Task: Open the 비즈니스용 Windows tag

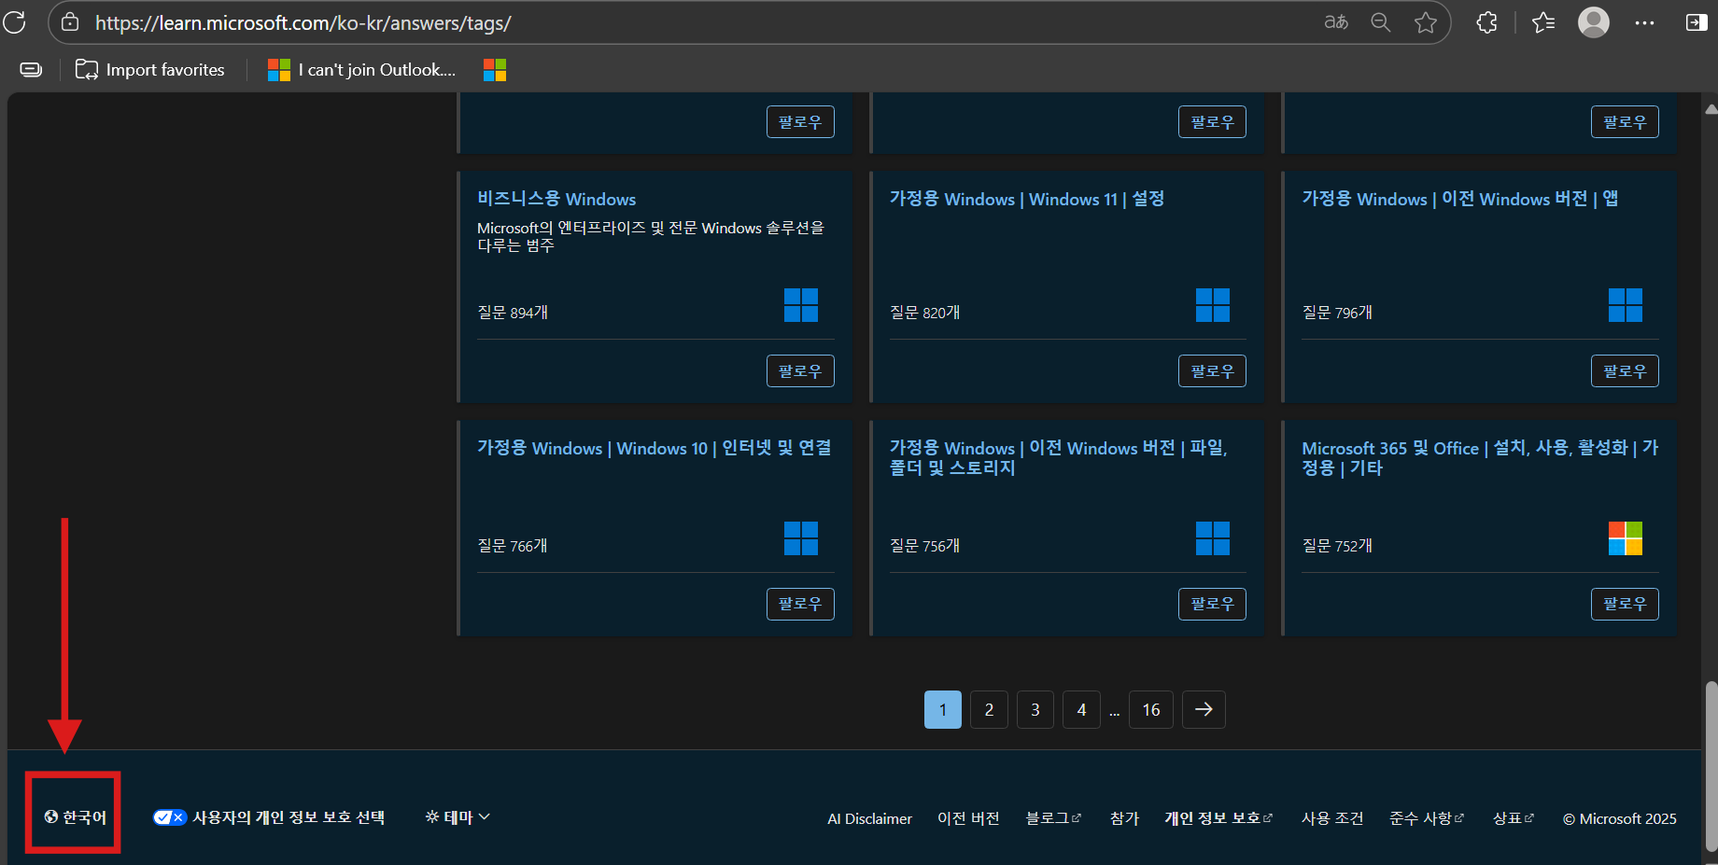Action: pos(556,199)
